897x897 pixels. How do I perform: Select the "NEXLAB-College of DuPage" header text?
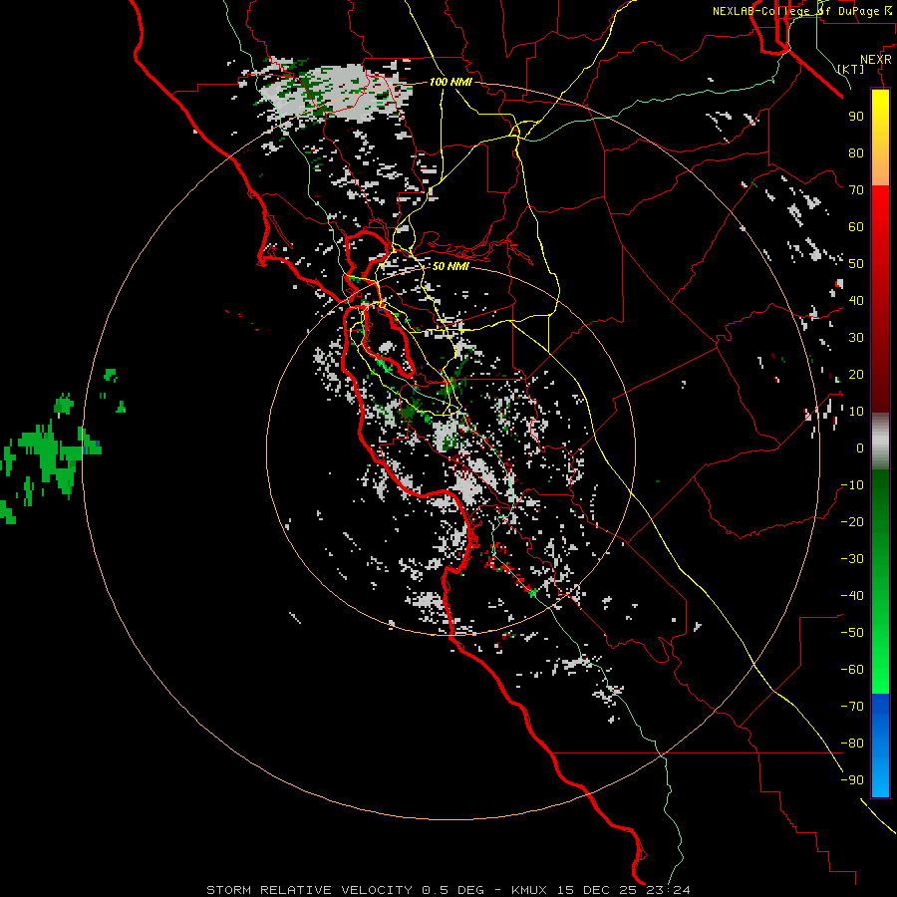[x=795, y=11]
